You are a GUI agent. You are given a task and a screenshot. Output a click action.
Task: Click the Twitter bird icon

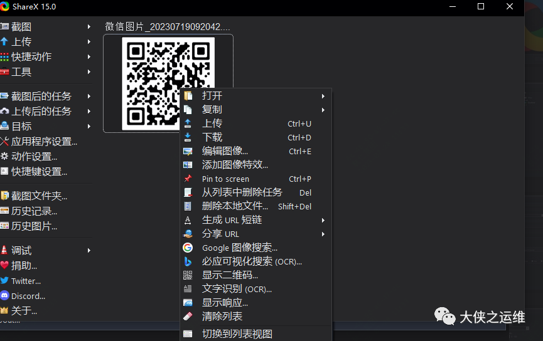click(x=4, y=280)
